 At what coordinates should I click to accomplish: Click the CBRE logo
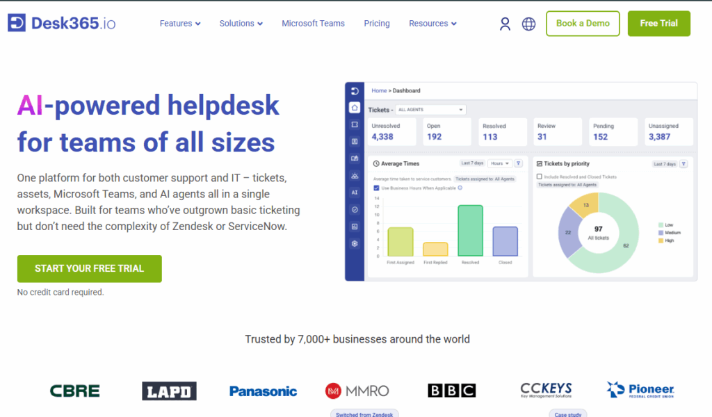75,391
